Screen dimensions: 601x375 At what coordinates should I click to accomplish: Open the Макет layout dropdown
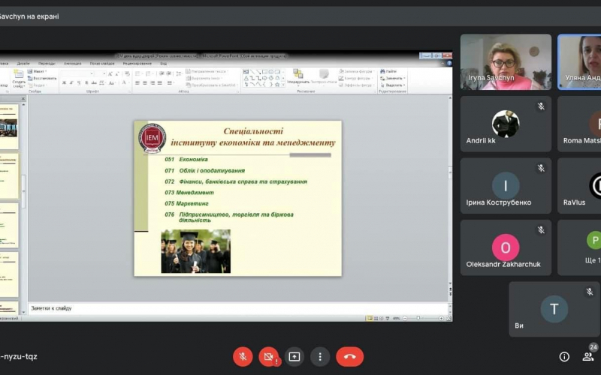pos(37,71)
